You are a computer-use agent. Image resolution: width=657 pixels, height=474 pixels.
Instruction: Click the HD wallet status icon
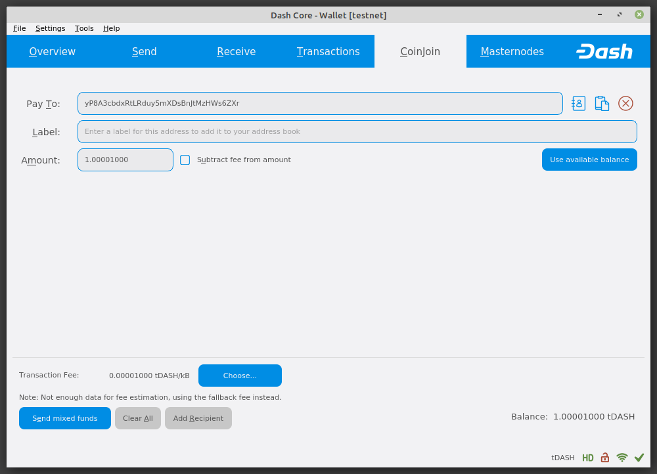click(x=588, y=458)
